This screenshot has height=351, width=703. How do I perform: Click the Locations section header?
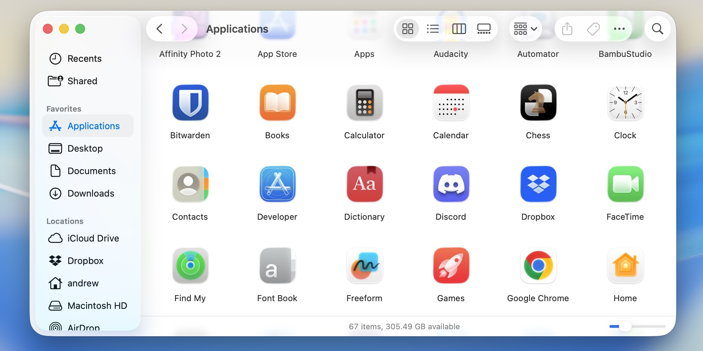click(65, 221)
